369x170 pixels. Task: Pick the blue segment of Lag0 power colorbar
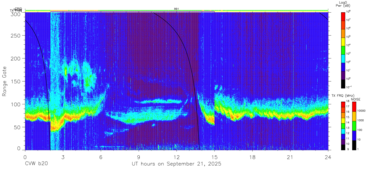pyautogui.click(x=343, y=66)
